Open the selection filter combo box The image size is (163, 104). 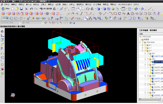click(x=11, y=23)
